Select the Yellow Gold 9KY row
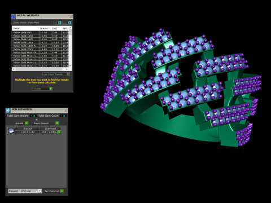The image size is (271, 203). point(41,33)
